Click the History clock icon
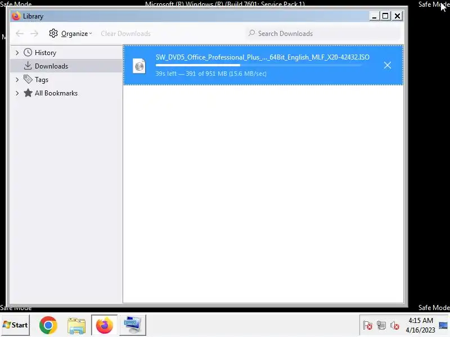450x337 pixels. pos(28,52)
